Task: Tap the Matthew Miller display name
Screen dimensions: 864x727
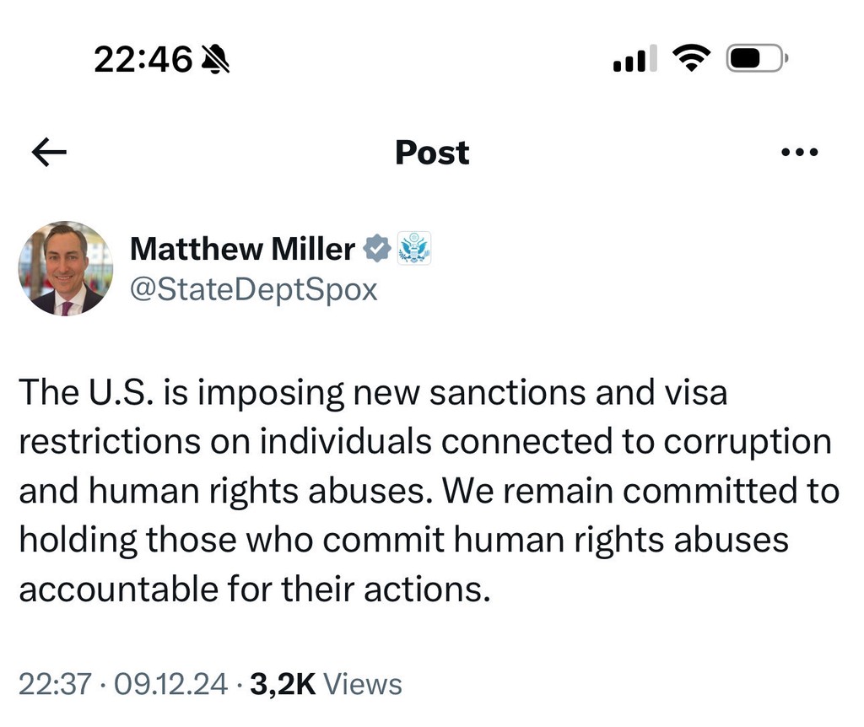Action: point(242,249)
